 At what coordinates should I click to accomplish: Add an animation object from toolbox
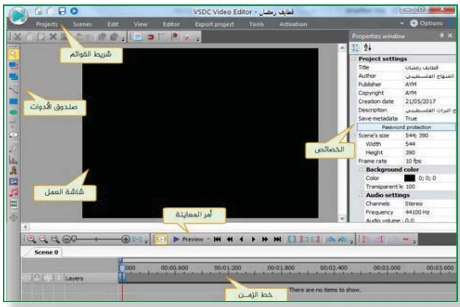(x=13, y=170)
